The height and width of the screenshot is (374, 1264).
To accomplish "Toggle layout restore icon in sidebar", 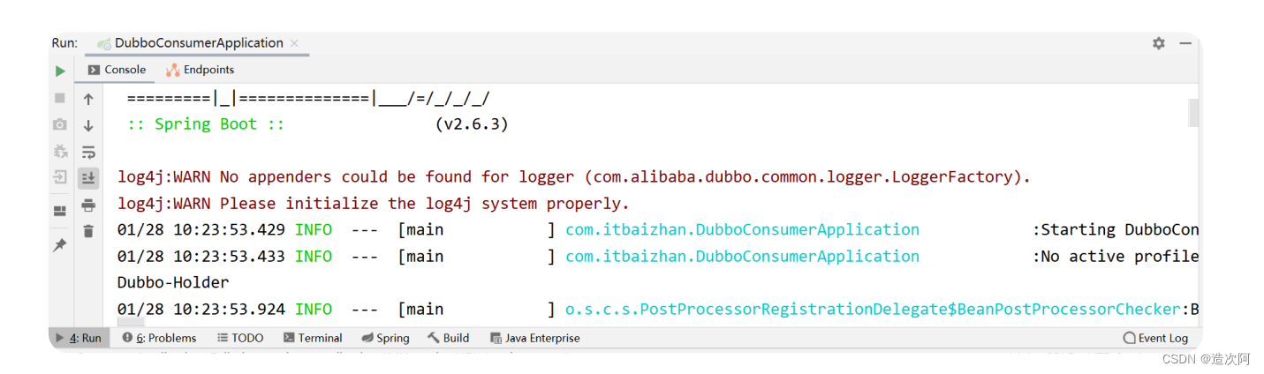I will pos(60,211).
